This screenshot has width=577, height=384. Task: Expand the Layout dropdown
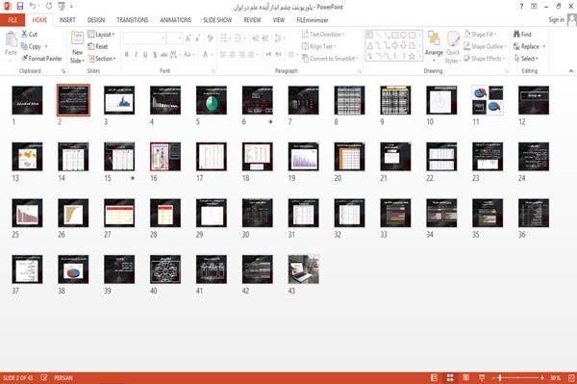(x=101, y=35)
